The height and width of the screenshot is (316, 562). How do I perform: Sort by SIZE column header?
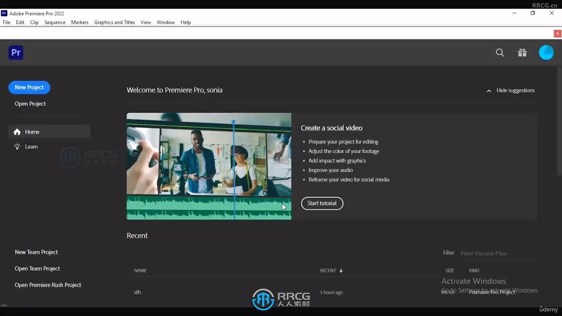tap(450, 271)
